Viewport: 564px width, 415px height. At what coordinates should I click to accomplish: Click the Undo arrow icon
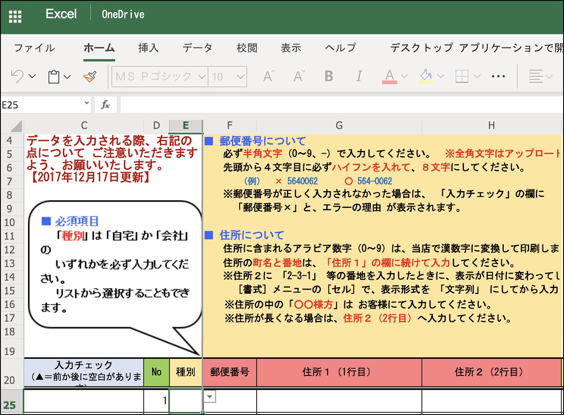click(x=17, y=76)
